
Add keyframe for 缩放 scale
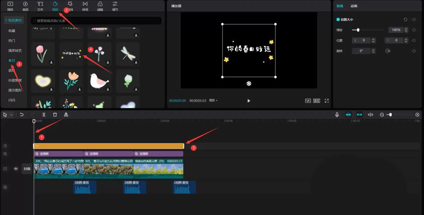click(414, 30)
